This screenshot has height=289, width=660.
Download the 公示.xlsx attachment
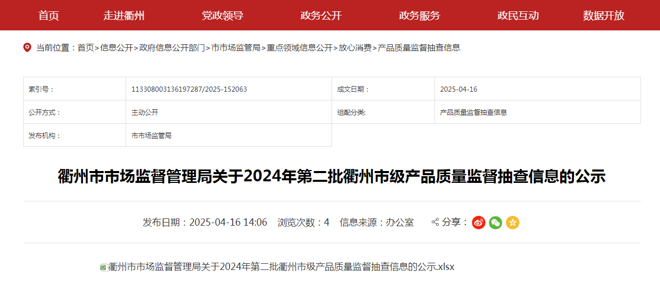click(x=281, y=267)
